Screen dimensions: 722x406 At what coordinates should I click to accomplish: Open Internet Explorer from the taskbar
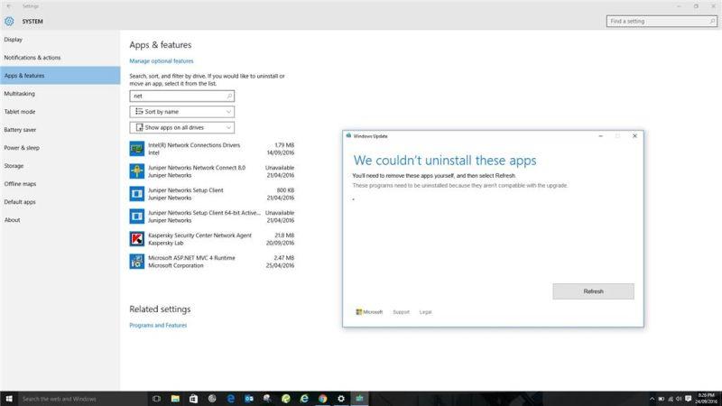click(304, 399)
